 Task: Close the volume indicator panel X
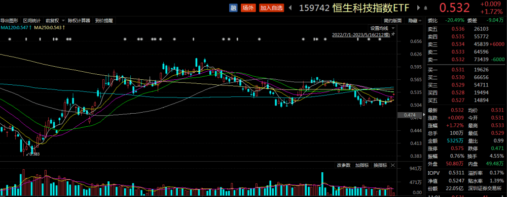pyautogui.click(x=392, y=165)
